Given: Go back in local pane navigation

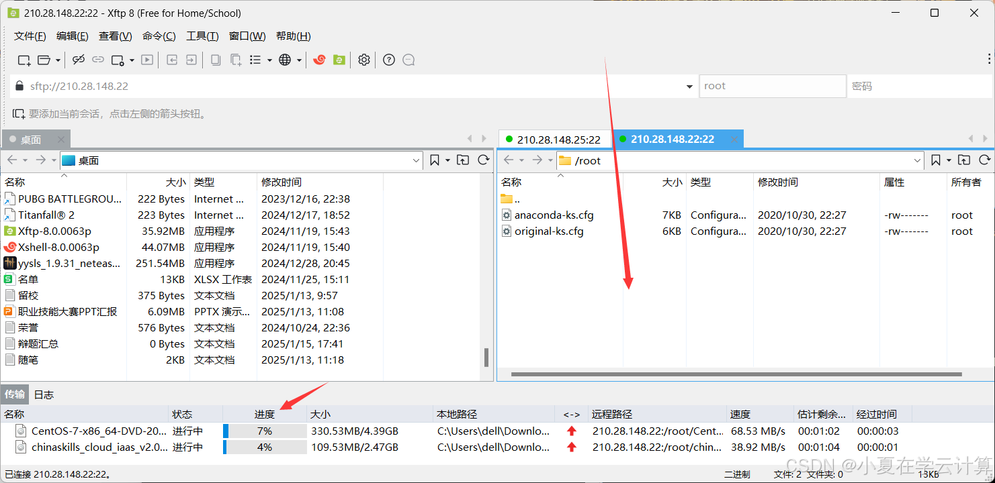Looking at the screenshot, I should click(x=12, y=160).
